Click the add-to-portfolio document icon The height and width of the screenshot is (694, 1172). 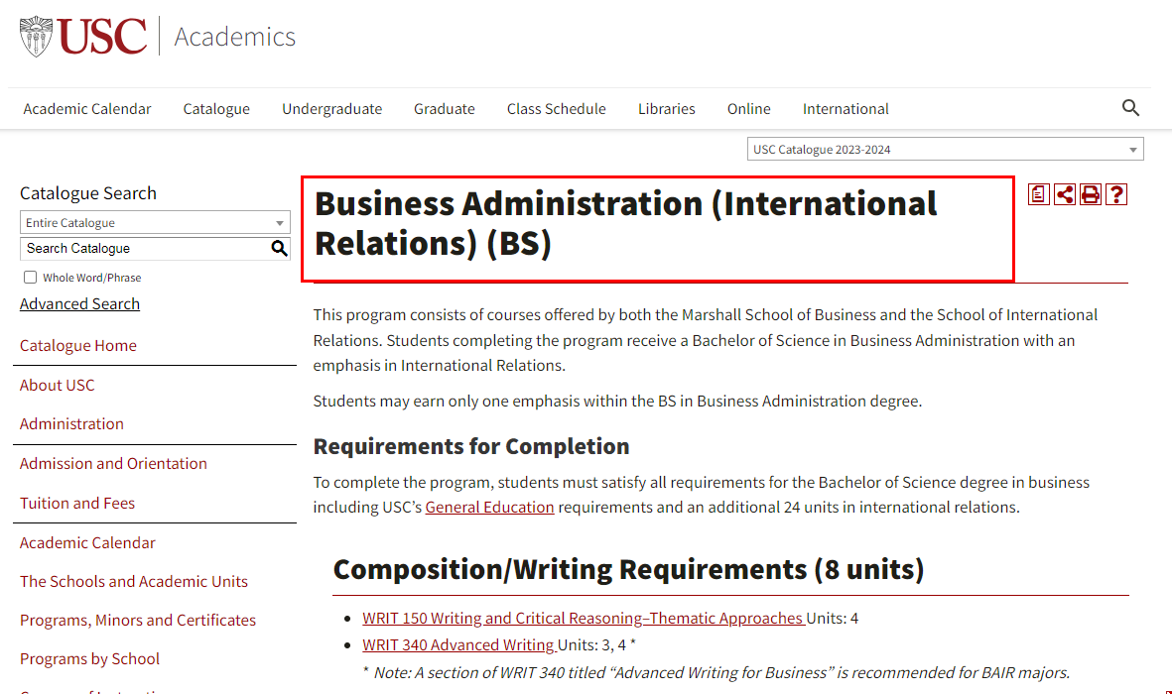pos(1038,194)
